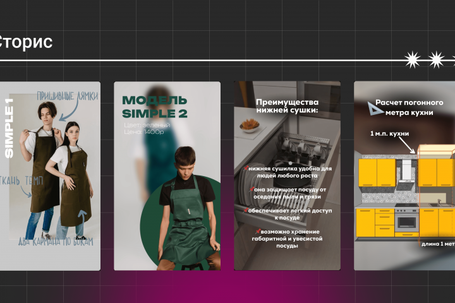Click the line обеспечивает легкий доступ к посуде
Screen dimensions: 455x303
click(x=289, y=214)
